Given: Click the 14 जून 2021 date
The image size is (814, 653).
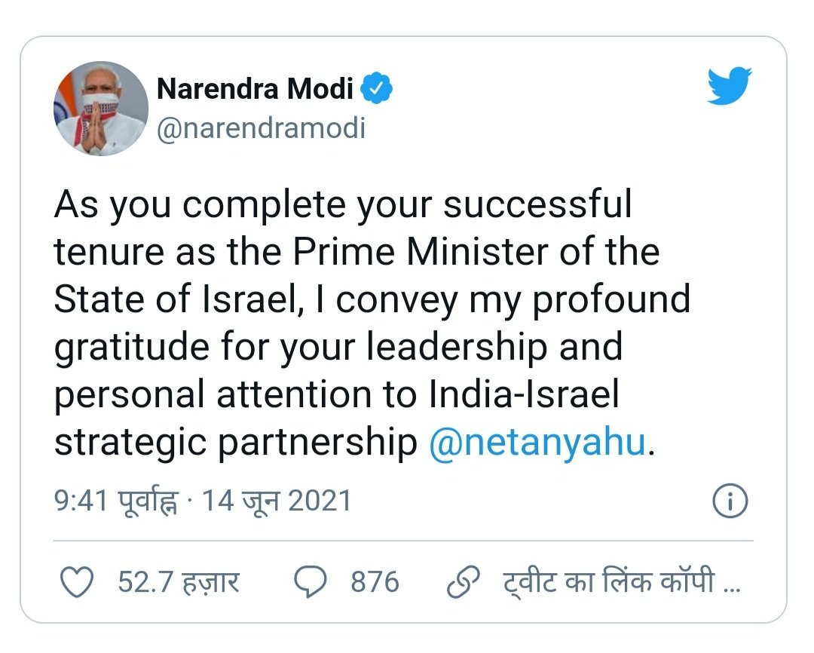Looking at the screenshot, I should pos(277,501).
